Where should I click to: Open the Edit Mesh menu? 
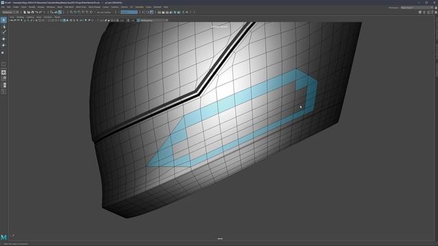click(x=69, y=7)
